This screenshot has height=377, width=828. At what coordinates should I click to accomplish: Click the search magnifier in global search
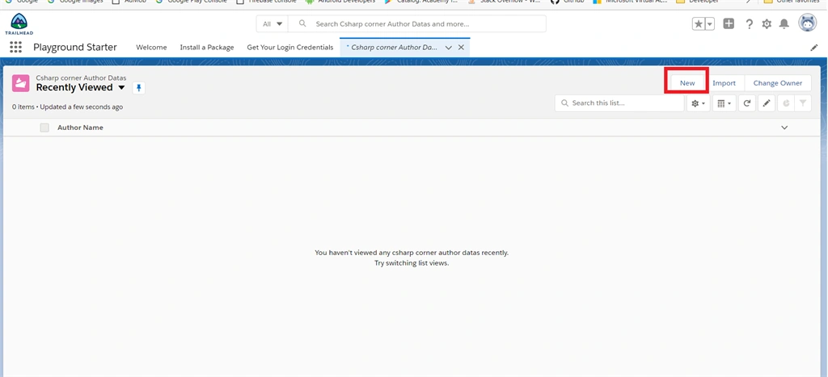point(302,23)
